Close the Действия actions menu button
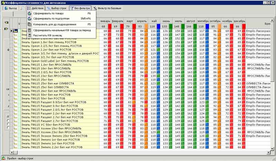This screenshot has width=276, height=161. tap(36, 8)
